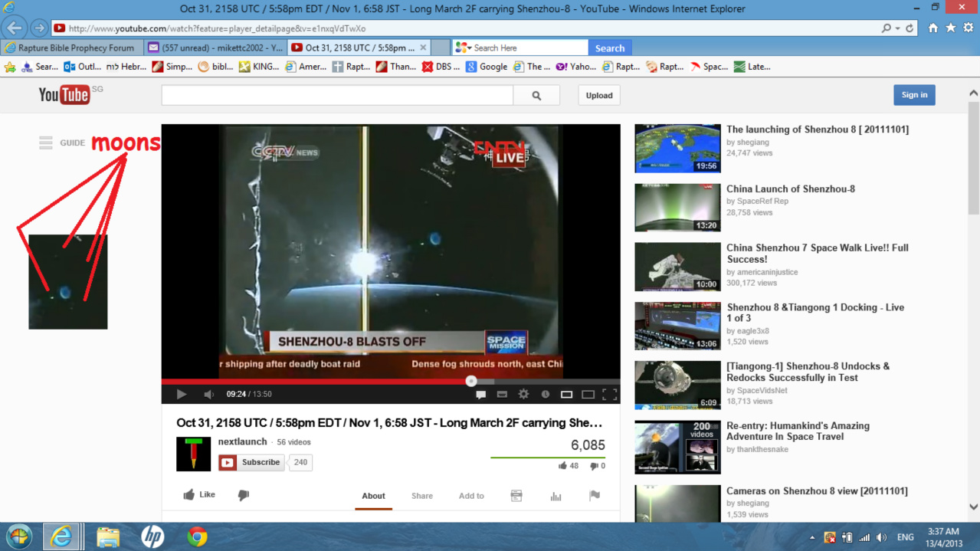Open the browser Tools gear icon
Screen dimensions: 980x551
pos(969,28)
